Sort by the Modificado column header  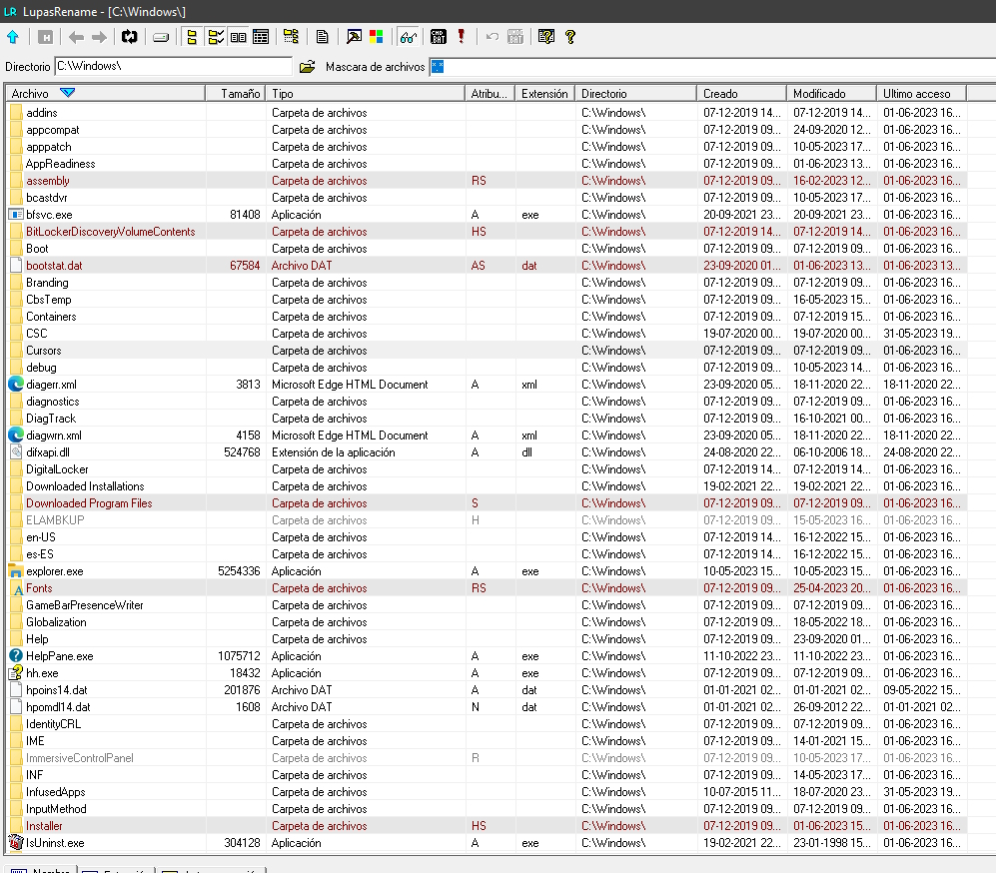pyautogui.click(x=831, y=93)
